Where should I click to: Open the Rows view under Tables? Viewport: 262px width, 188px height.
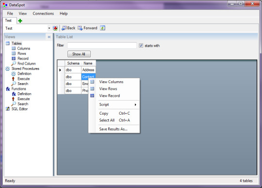click(22, 53)
